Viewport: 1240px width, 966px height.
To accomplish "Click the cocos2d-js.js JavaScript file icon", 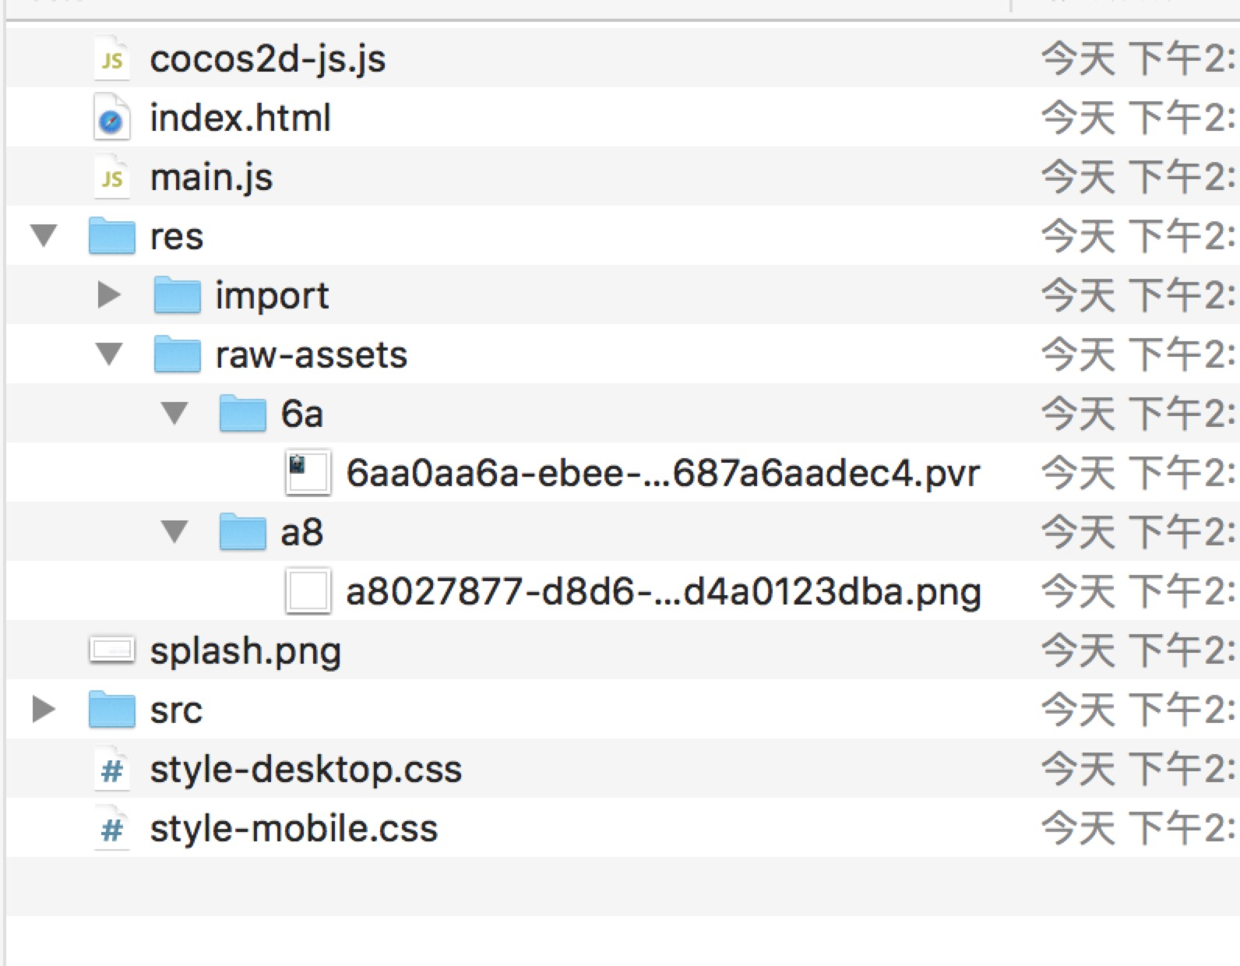I will point(111,59).
